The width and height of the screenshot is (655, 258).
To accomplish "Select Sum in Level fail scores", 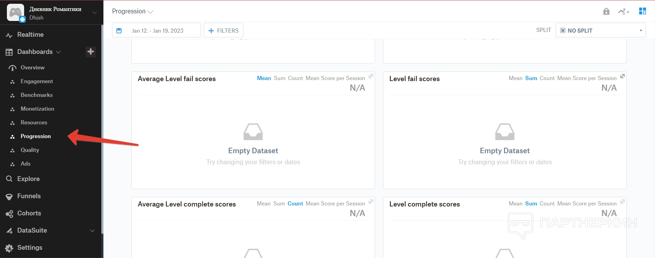I will pos(531,78).
